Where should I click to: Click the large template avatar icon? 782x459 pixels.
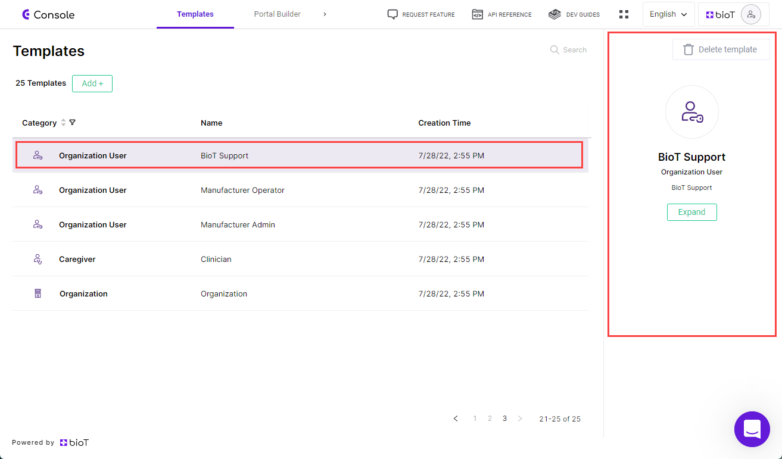[x=691, y=112]
